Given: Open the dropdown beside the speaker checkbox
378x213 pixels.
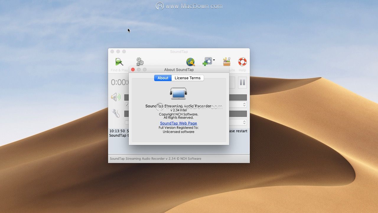Looking at the screenshot, I should pos(244,105).
